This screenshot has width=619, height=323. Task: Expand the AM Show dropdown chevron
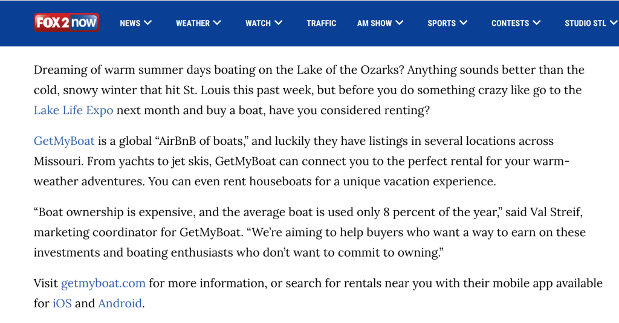click(x=400, y=23)
